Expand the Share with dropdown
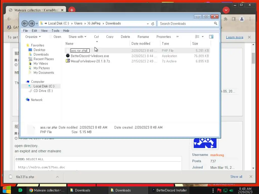 (x=77, y=37)
